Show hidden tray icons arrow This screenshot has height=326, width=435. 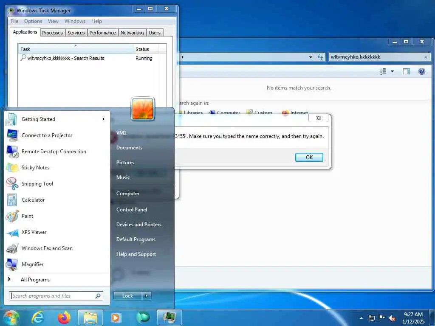[361, 318]
